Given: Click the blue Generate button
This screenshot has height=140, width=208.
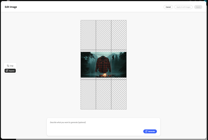Looking at the screenshot, I should 150,131.
